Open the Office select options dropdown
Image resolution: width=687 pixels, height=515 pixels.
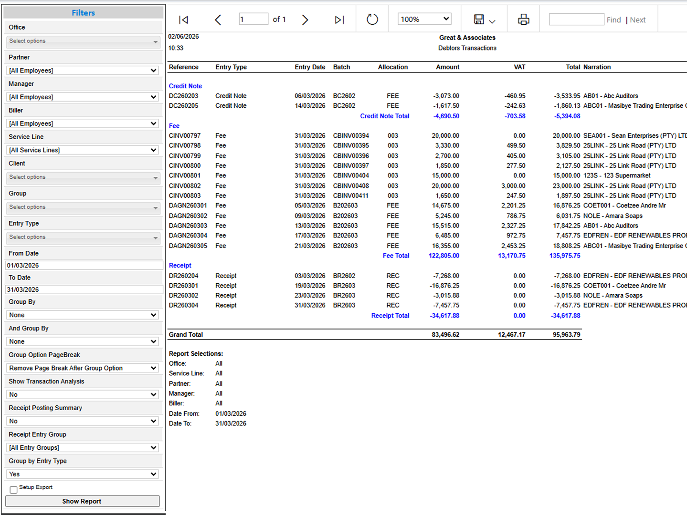83,41
